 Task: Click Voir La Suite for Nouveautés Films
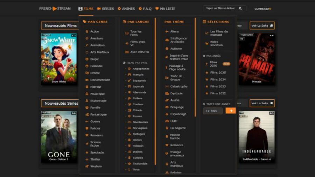pyautogui.click(x=262, y=26)
